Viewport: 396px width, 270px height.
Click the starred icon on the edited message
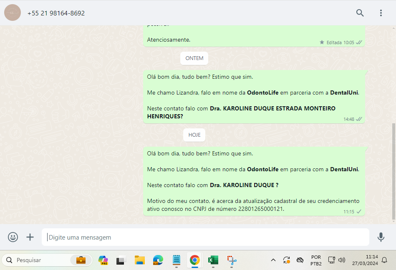pyautogui.click(x=322, y=42)
